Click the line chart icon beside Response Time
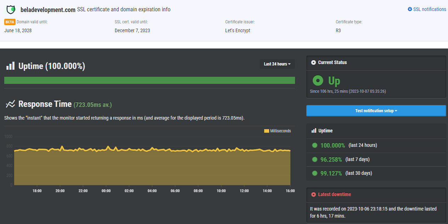This screenshot has height=224, width=448. [10, 104]
